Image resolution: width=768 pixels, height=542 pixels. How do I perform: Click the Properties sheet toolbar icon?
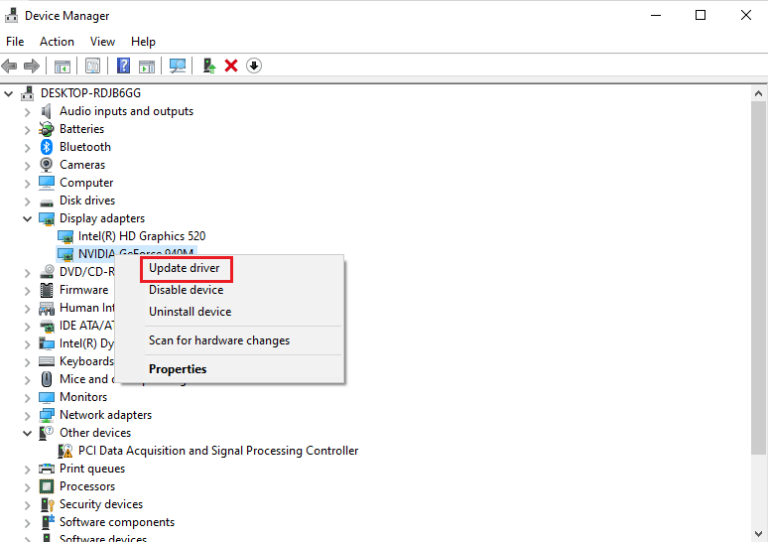(92, 66)
